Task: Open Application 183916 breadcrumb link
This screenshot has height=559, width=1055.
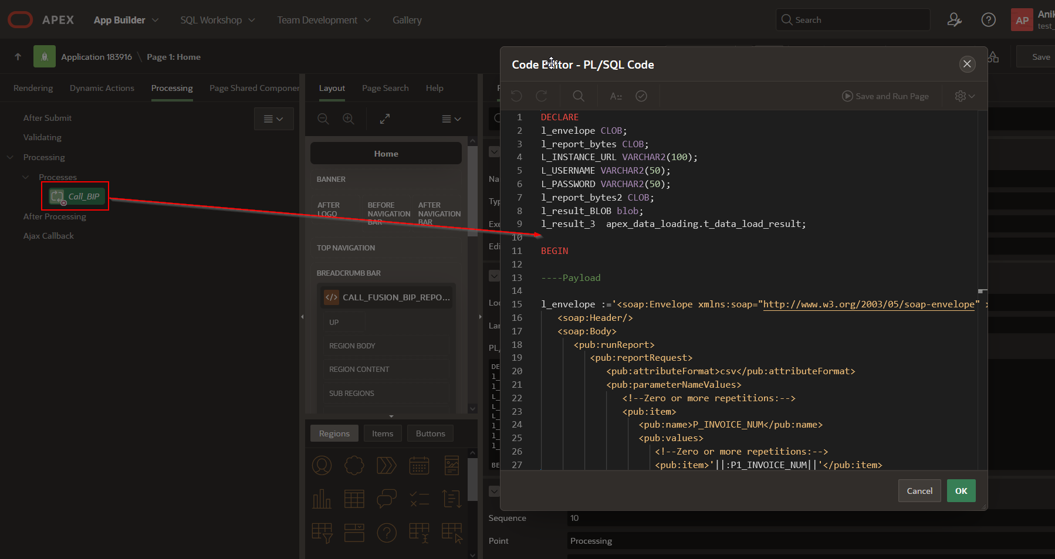Action: pyautogui.click(x=96, y=56)
